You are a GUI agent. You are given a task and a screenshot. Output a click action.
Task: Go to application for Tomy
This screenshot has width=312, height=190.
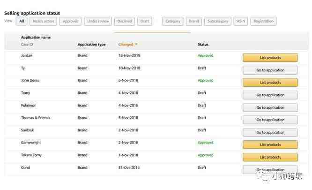[270, 95]
